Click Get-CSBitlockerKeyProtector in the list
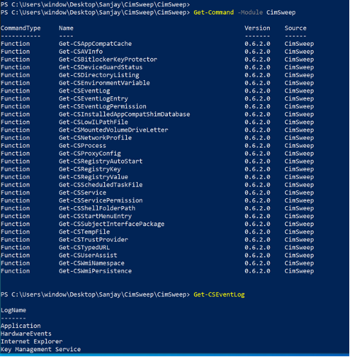350x357 pixels. click(x=108, y=60)
